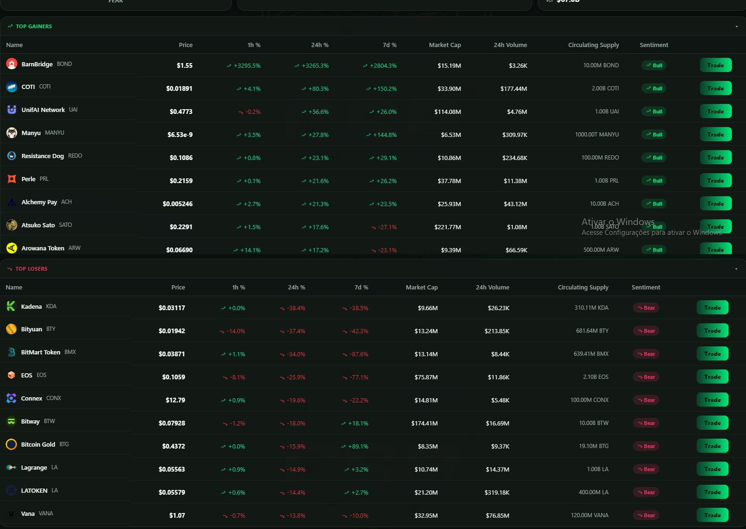Image resolution: width=746 pixels, height=529 pixels.
Task: Click the Bityuan coin logo
Action: (11, 329)
